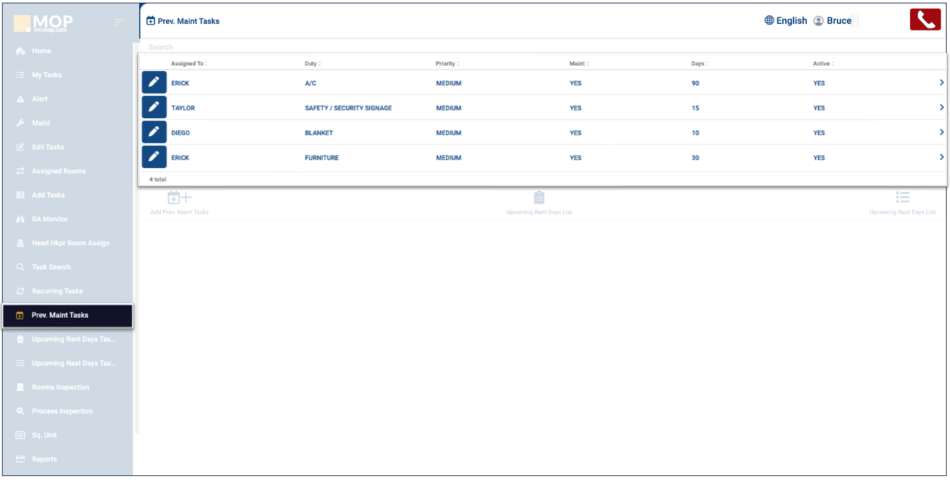The height and width of the screenshot is (480, 950).
Task: Expand the Furniture row using right chevron
Action: tap(941, 158)
